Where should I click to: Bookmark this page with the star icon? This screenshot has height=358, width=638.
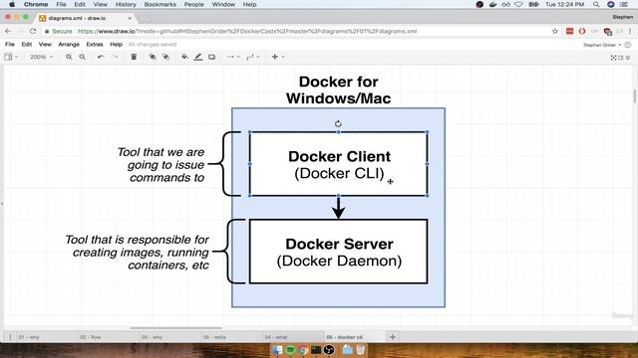[554, 31]
